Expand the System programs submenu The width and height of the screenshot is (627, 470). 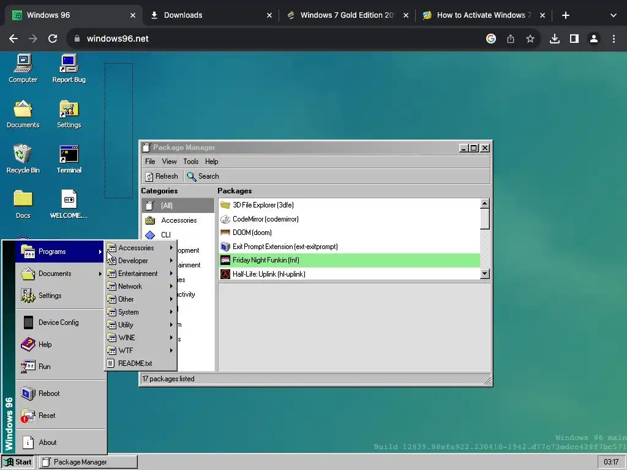point(141,311)
